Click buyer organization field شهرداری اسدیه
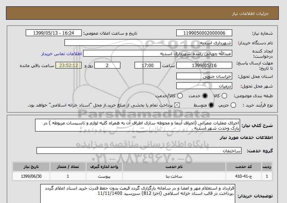This screenshot has height=203, width=287. 148,42
